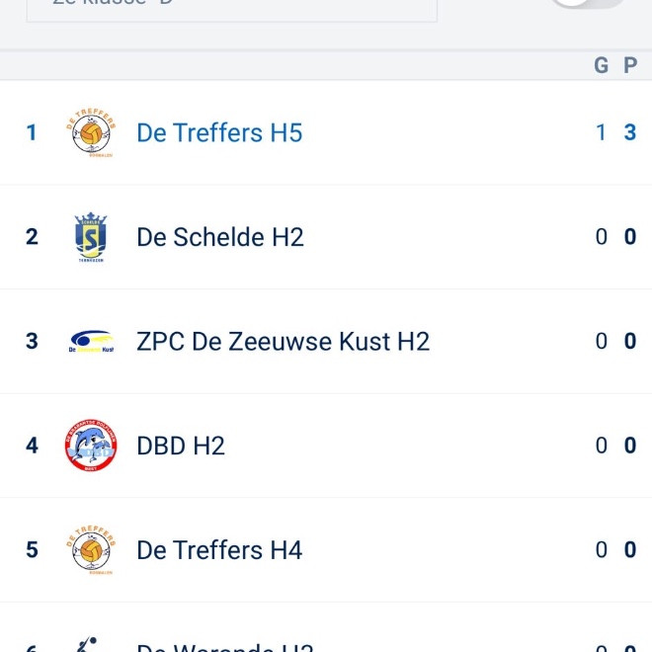Viewport: 652px width, 652px height.
Task: Click De Treffers H5 points value 3
Action: pos(630,132)
